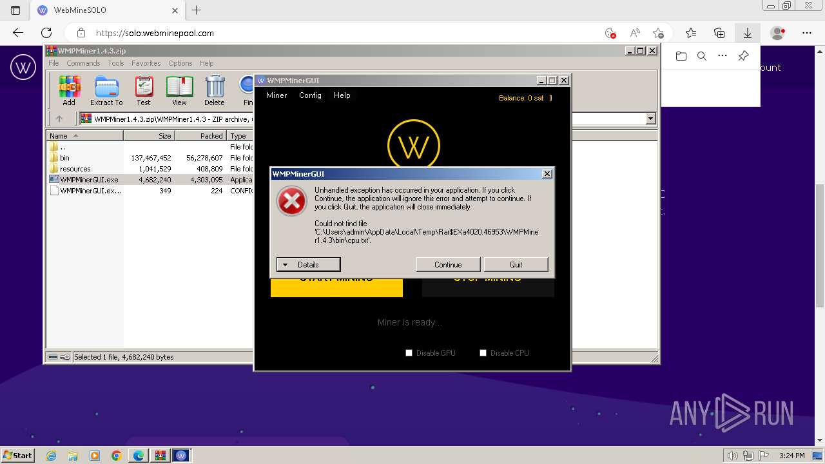Open tab actions menu in browser

click(x=15, y=10)
